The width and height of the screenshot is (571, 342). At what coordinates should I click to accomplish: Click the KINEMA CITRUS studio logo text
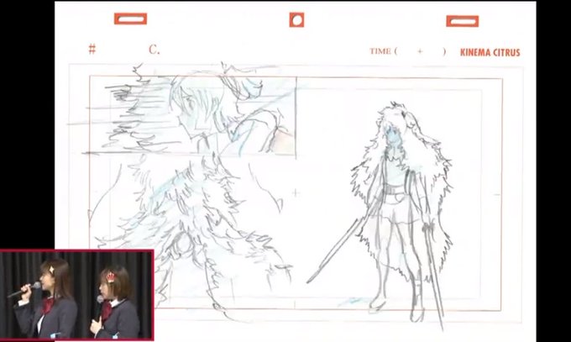[490, 52]
